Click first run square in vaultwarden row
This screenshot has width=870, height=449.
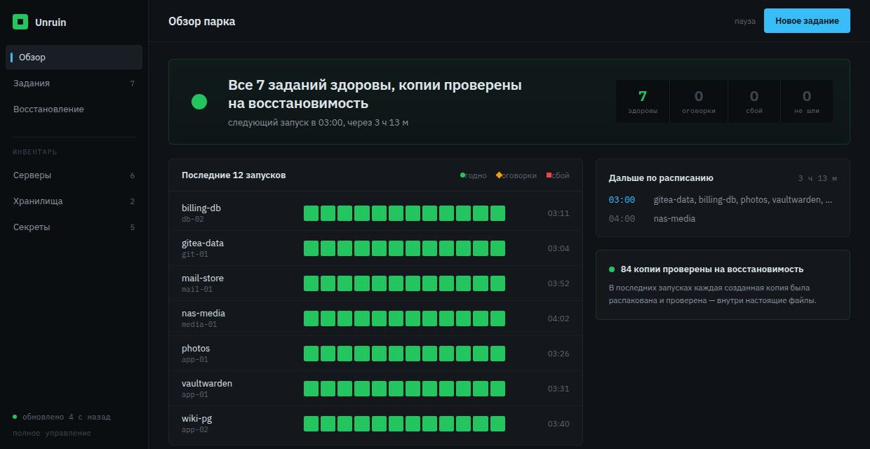tap(311, 389)
